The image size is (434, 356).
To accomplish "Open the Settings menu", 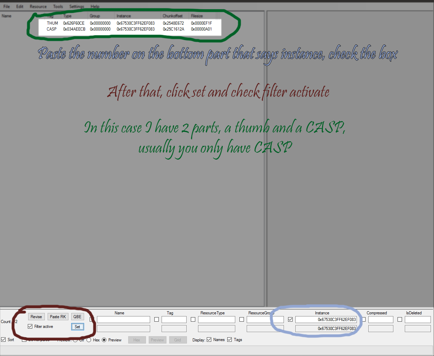I will pyautogui.click(x=76, y=6).
